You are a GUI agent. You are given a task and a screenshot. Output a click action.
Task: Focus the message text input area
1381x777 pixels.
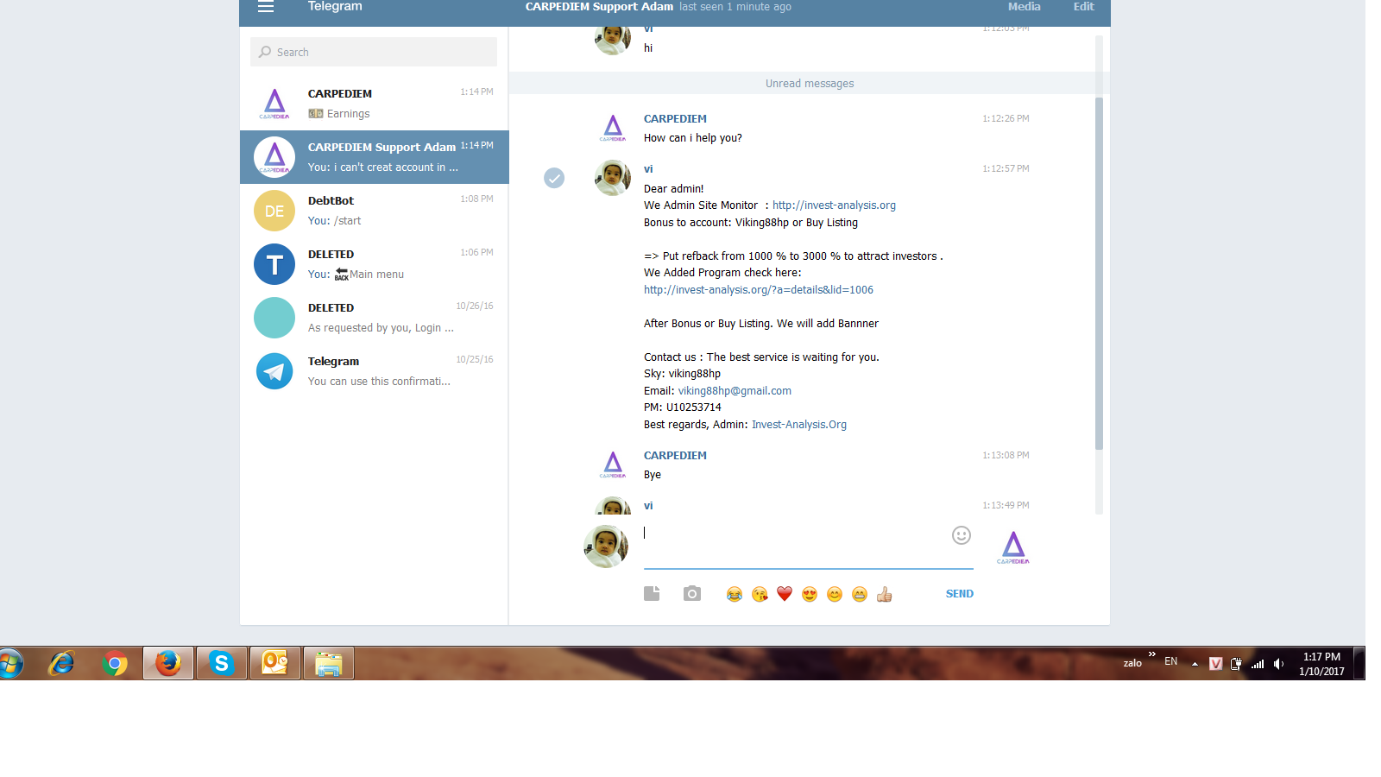point(809,546)
